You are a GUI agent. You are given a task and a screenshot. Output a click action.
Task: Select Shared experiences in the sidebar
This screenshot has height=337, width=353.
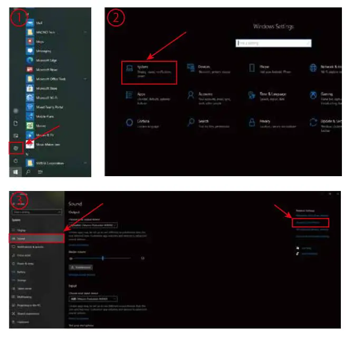(37, 314)
